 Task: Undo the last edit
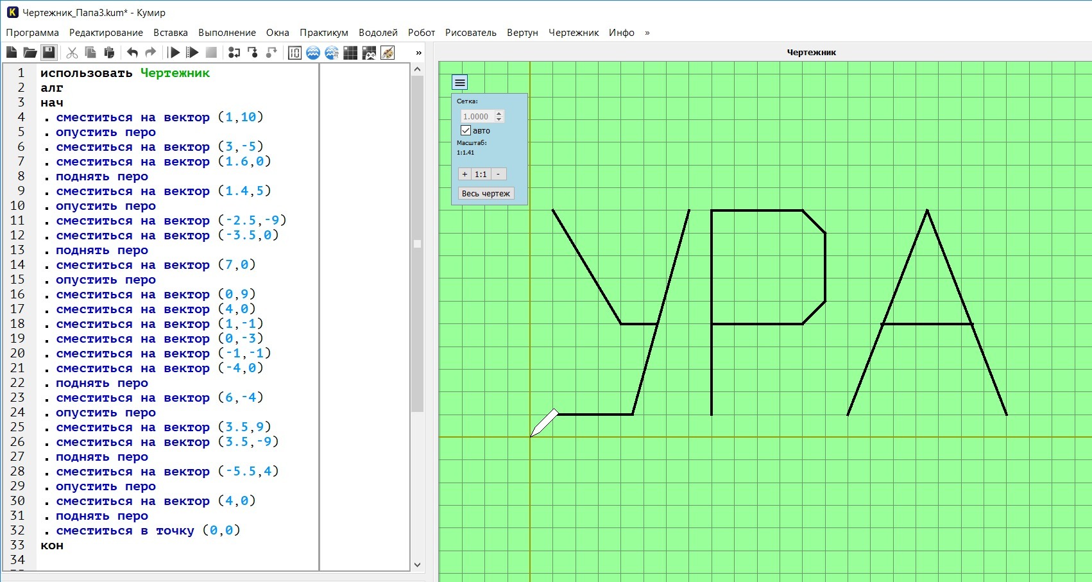132,53
